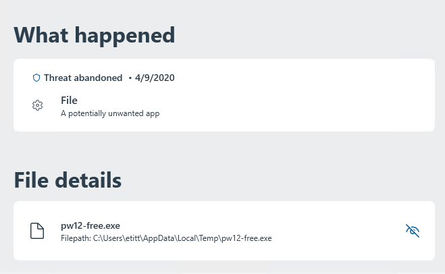The height and width of the screenshot is (274, 445).
Task: Click the gear icon next to File
Action: pyautogui.click(x=37, y=105)
